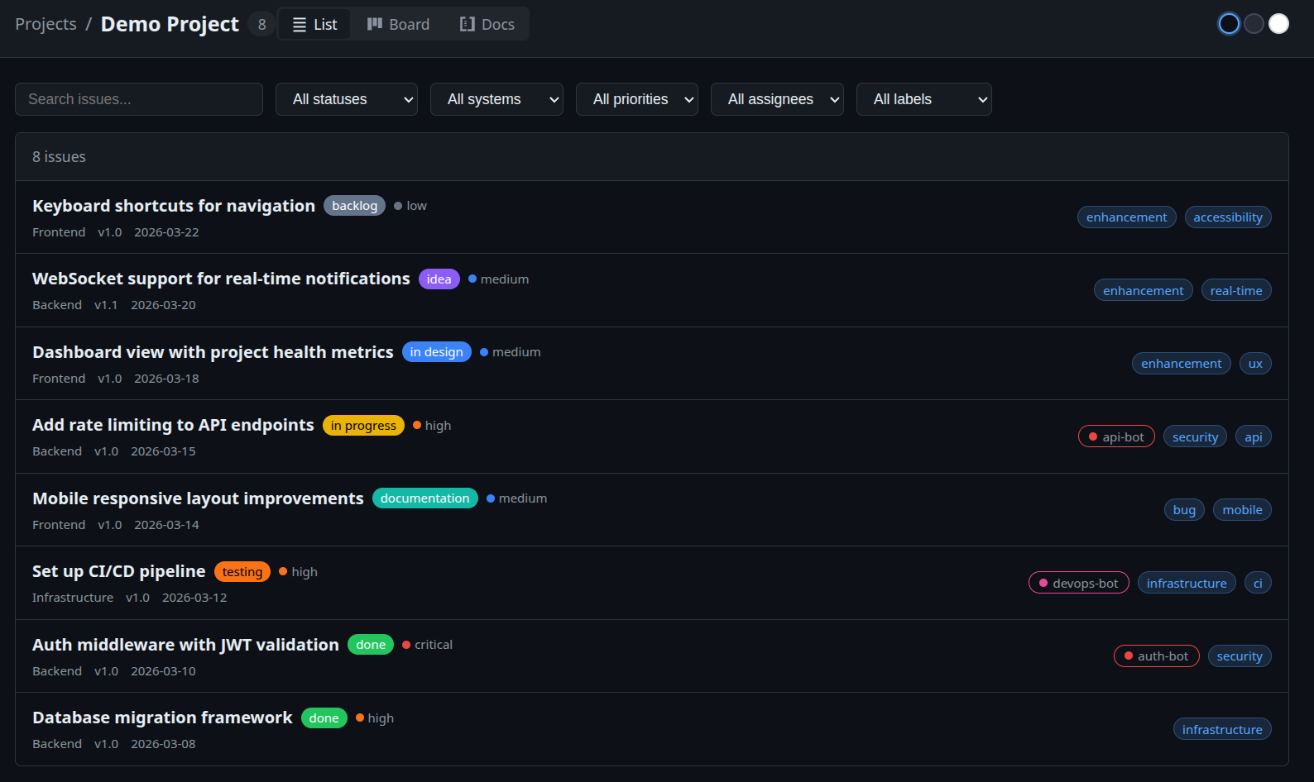1314x782 pixels.
Task: Click infrastructure label on CI/CD pipeline issue
Action: (1187, 584)
